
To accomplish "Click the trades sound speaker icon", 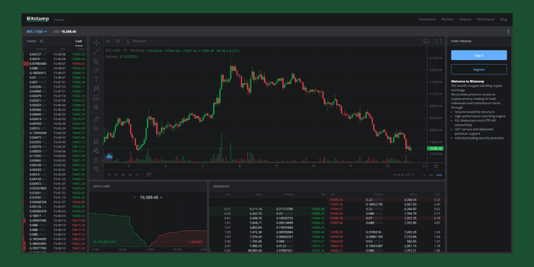I will point(41,41).
